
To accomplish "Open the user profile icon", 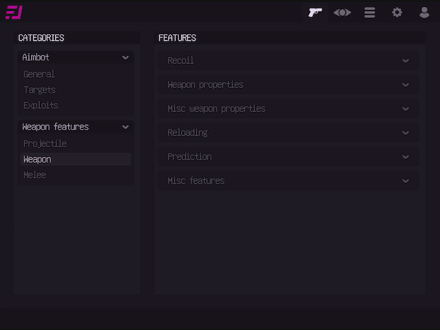I will tap(424, 12).
